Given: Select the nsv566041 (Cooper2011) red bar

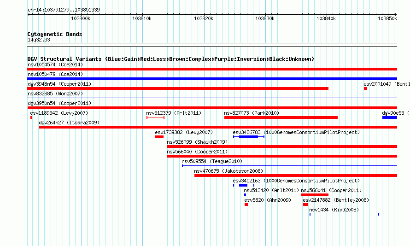Looking at the screenshot, I should click(x=315, y=195).
